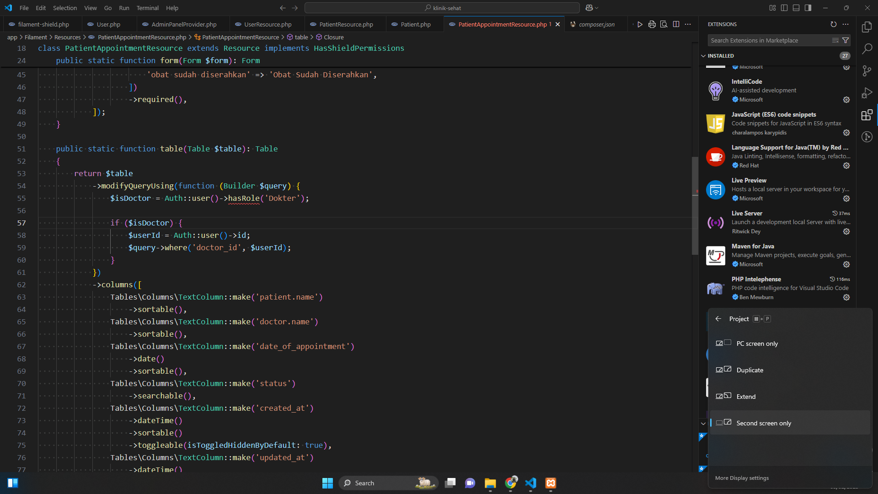Open More Display settings link
This screenshot has width=878, height=494.
click(742, 478)
